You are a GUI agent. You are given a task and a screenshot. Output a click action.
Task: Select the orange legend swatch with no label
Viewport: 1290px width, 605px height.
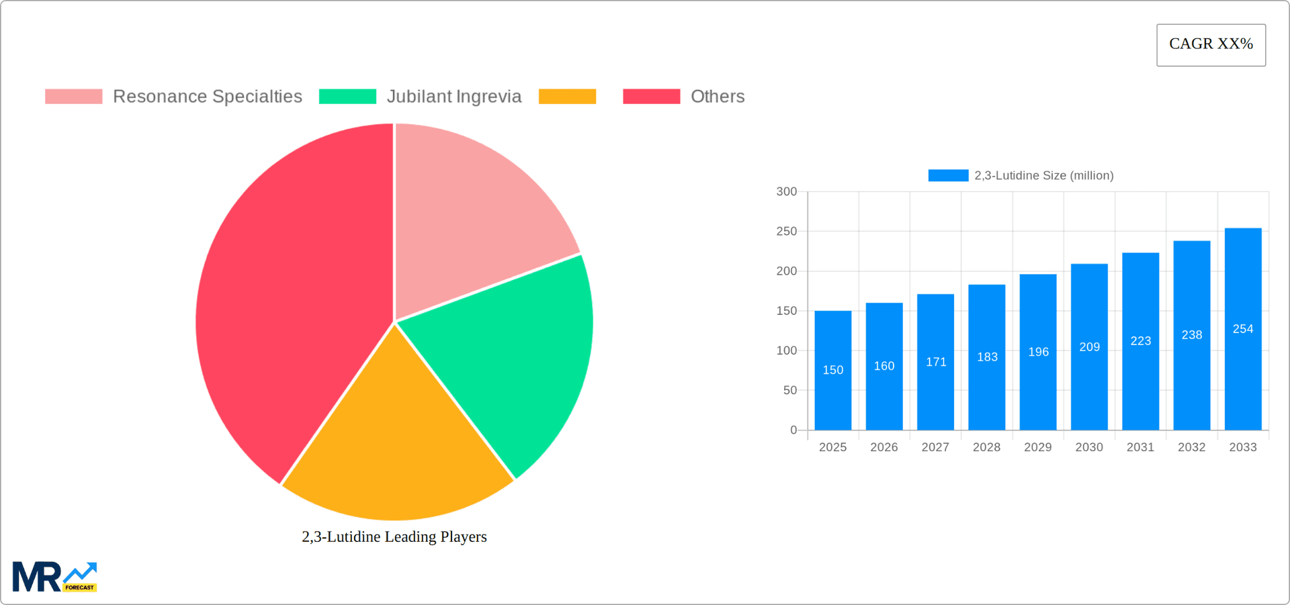(567, 96)
